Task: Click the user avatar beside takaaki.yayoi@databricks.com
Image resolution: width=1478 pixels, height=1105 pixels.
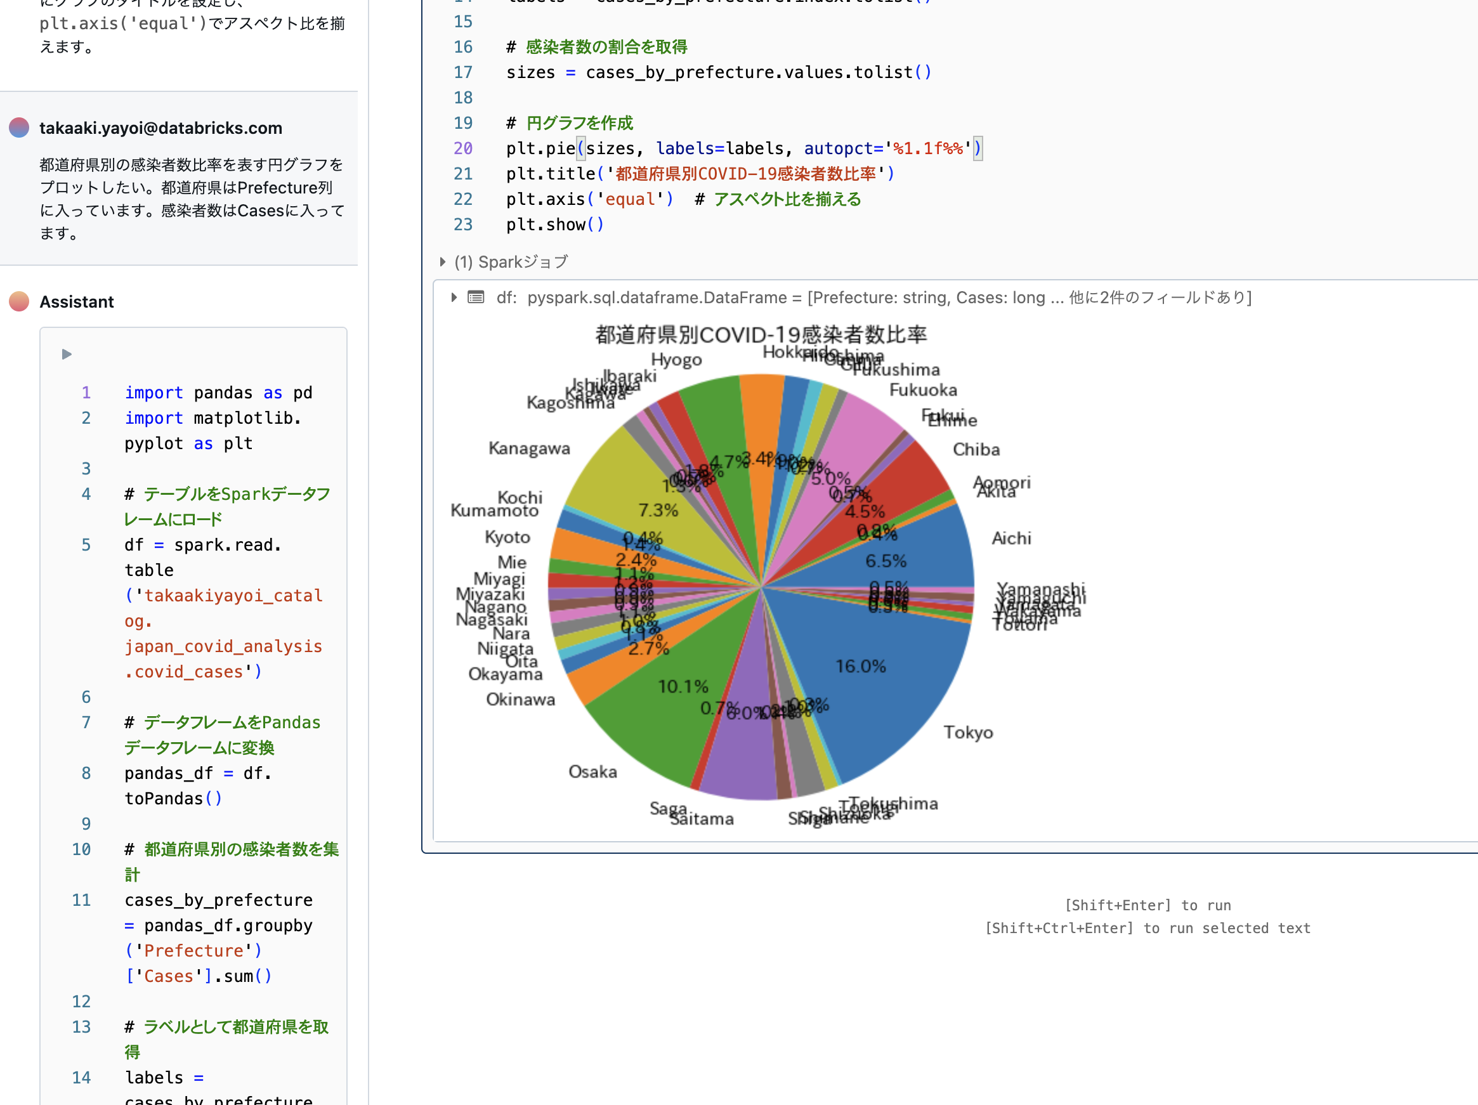Action: 18,127
